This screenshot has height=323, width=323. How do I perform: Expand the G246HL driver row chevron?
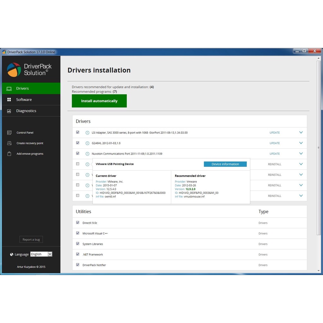(301, 143)
